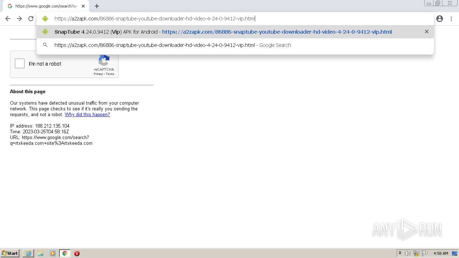Restore down the Chrome window
Screen dimensions: 459x258
(438, 3)
